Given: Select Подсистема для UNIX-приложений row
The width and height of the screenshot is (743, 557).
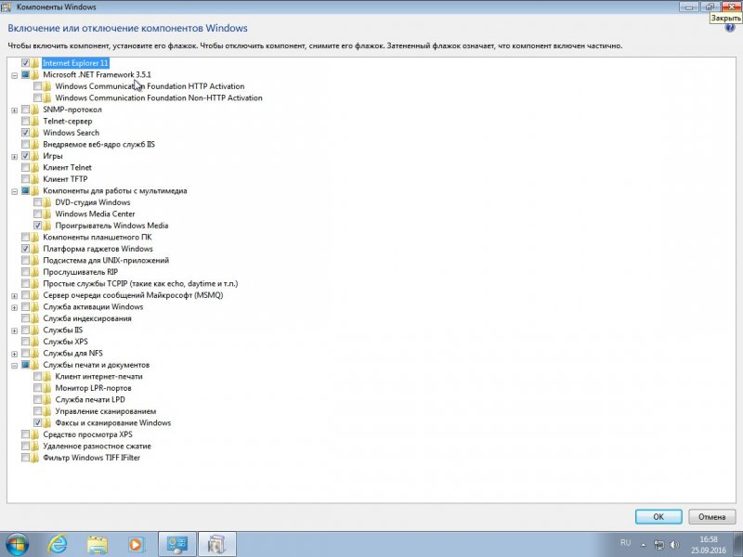Looking at the screenshot, I should click(x=106, y=261).
